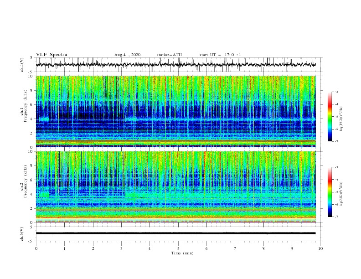The height and width of the screenshot is (279, 361).
Task: Click the ch.1 voltage waveform trace
Action: pyautogui.click(x=175, y=65)
